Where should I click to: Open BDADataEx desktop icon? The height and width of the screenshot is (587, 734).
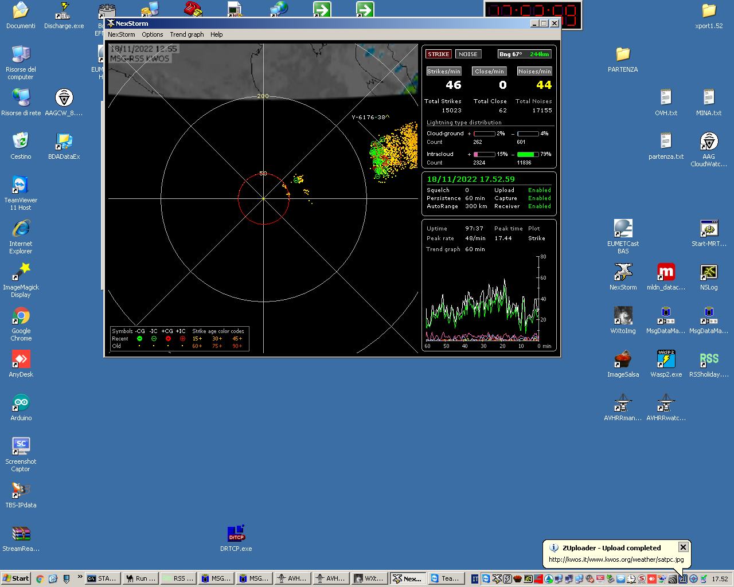[64, 146]
